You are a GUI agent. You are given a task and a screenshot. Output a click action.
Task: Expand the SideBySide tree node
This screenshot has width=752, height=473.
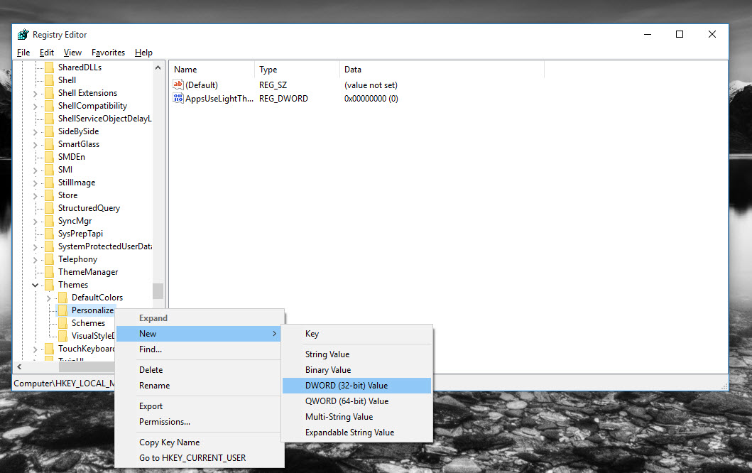pyautogui.click(x=35, y=132)
